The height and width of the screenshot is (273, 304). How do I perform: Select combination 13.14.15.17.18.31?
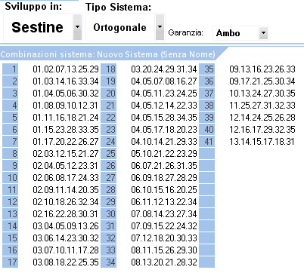tap(262, 142)
